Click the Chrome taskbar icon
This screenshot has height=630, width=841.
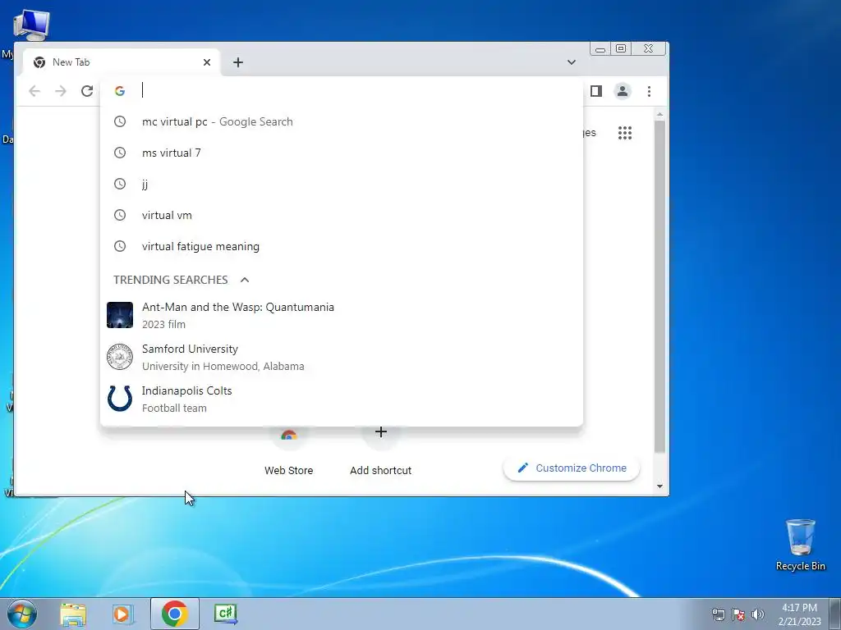click(175, 614)
